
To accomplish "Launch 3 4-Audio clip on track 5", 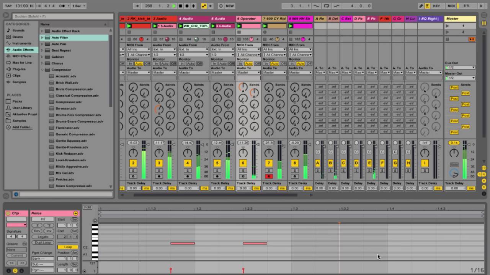I will pyautogui.click(x=214, y=26).
